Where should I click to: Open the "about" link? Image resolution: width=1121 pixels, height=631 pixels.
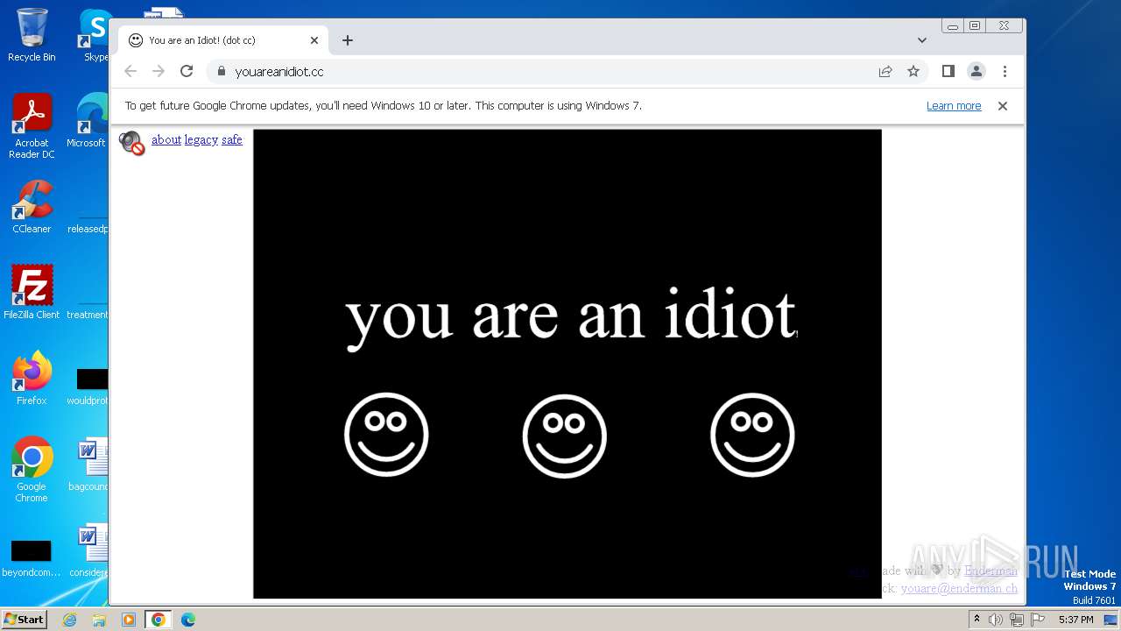pyautogui.click(x=166, y=139)
